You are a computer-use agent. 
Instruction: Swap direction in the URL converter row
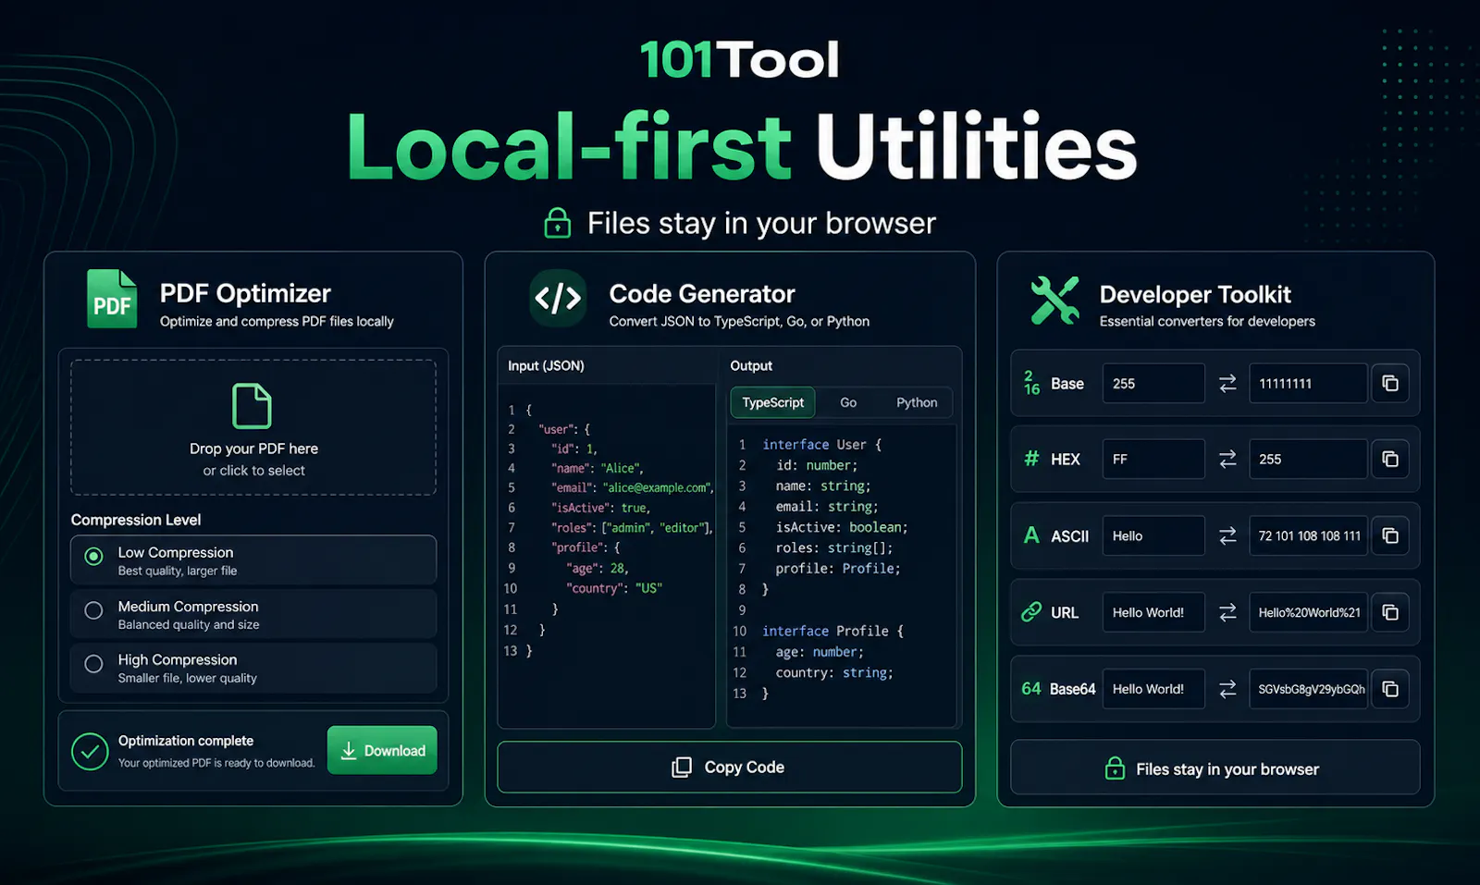tap(1227, 612)
